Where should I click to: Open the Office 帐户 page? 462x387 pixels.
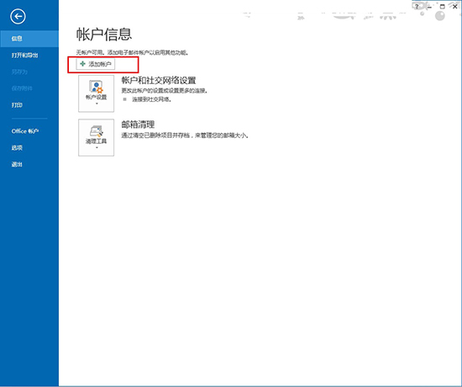(x=25, y=131)
